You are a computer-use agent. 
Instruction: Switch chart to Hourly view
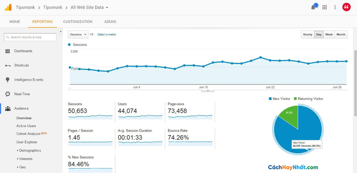[307, 34]
